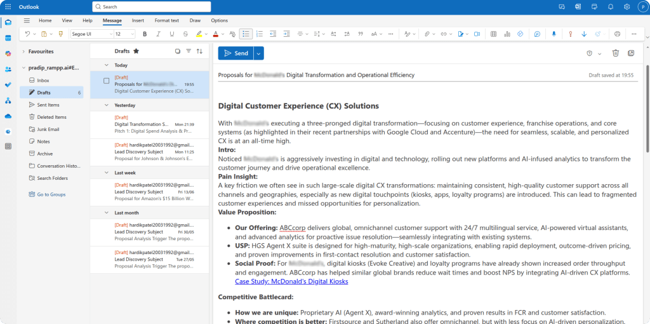Screen dimensions: 650x324
Task: Toggle bold formatting in the toolbar
Action: click(145, 34)
